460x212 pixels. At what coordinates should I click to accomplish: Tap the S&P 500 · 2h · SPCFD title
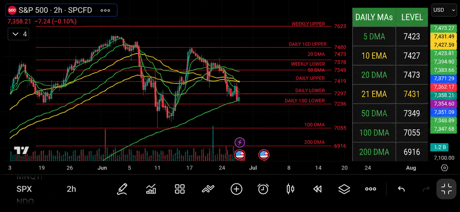55,10
